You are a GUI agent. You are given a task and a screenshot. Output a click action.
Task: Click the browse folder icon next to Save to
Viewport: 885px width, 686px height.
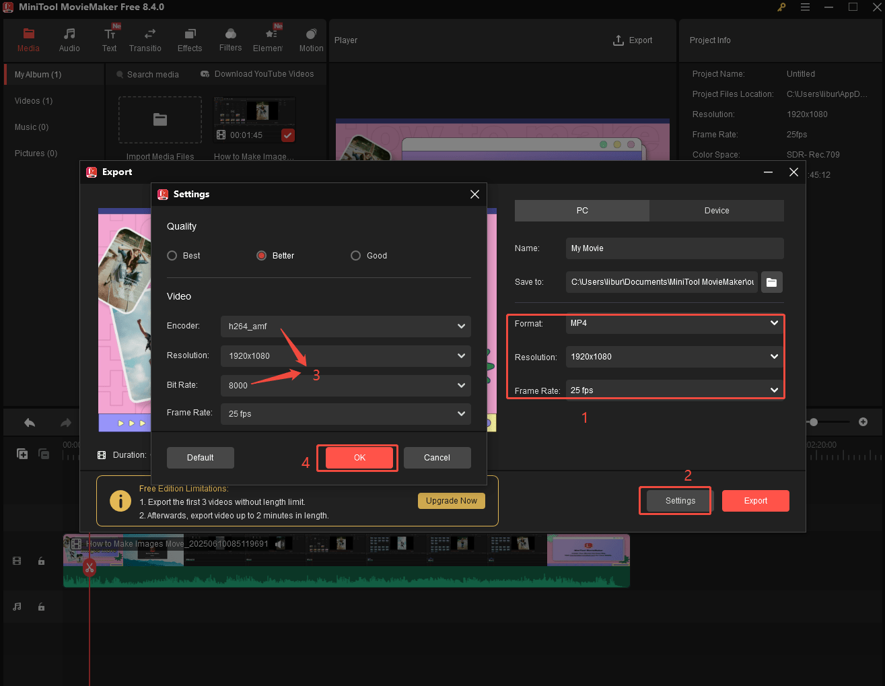tap(771, 282)
